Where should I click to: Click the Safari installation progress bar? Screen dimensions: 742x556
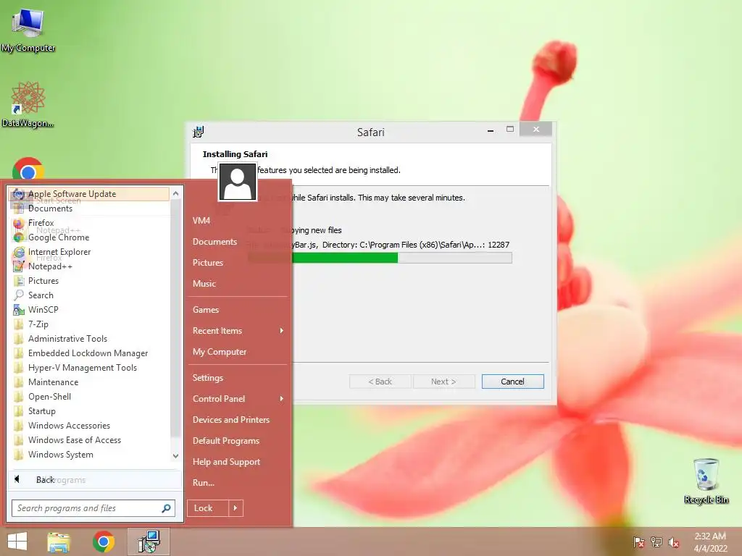[x=380, y=258]
